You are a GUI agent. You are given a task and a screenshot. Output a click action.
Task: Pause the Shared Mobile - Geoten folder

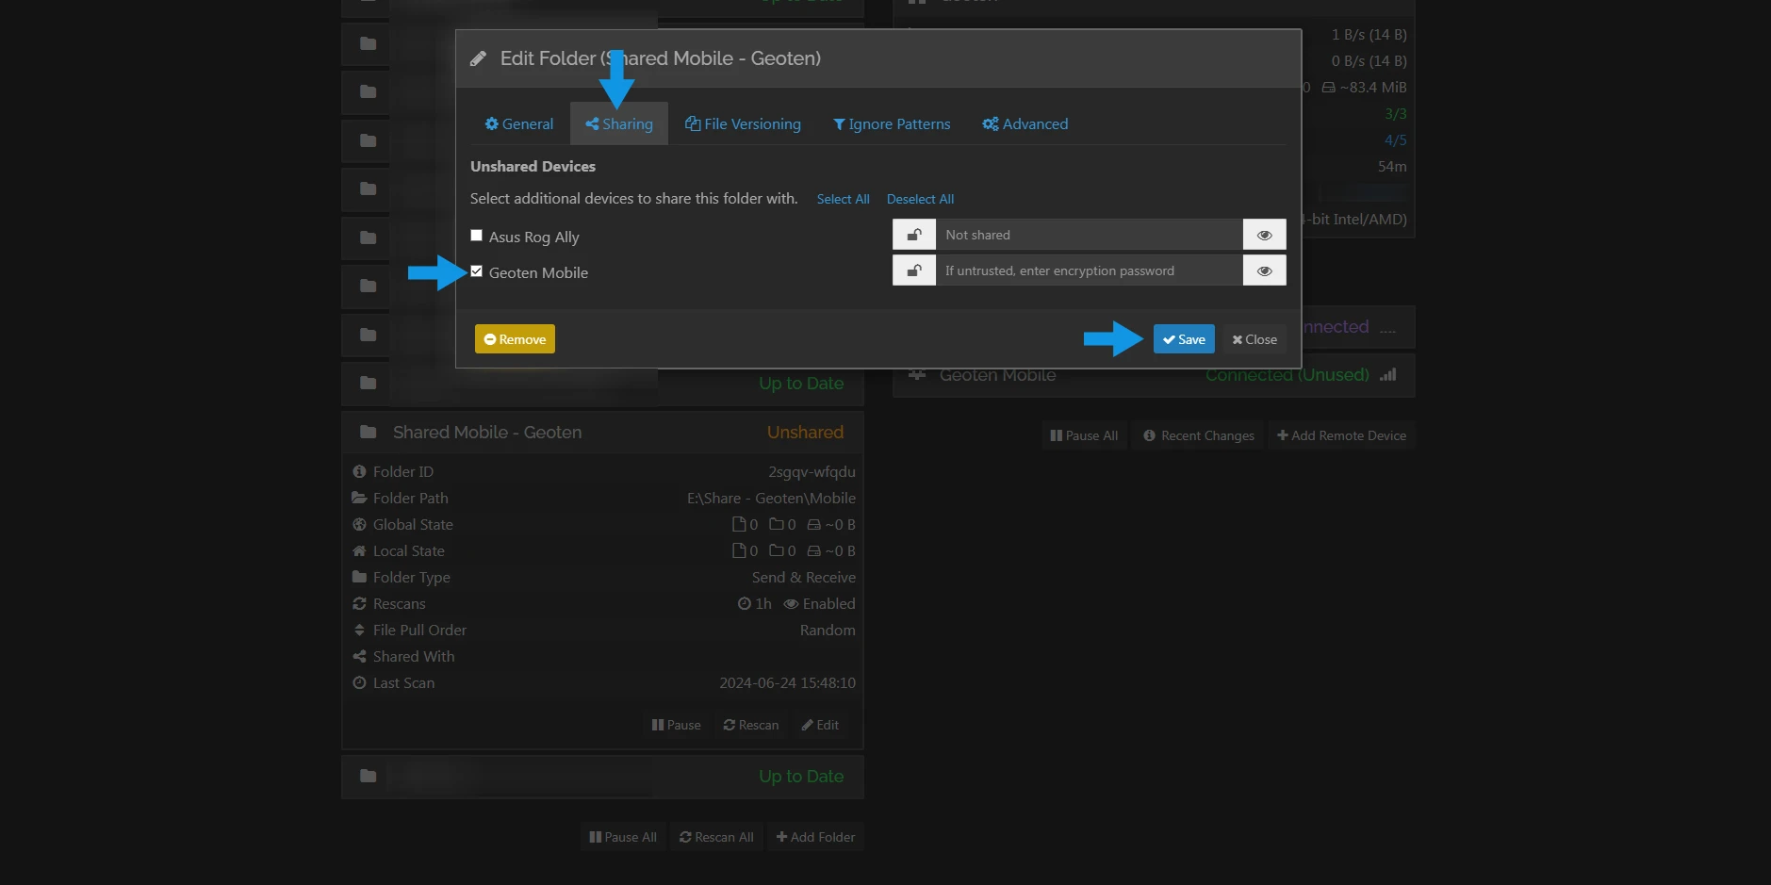(676, 725)
